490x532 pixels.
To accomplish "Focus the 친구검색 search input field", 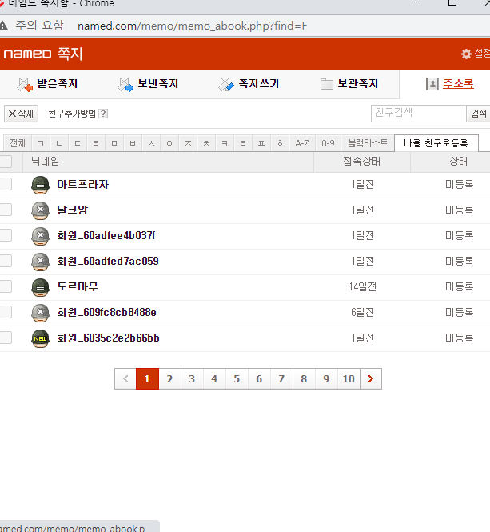I will 419,114.
